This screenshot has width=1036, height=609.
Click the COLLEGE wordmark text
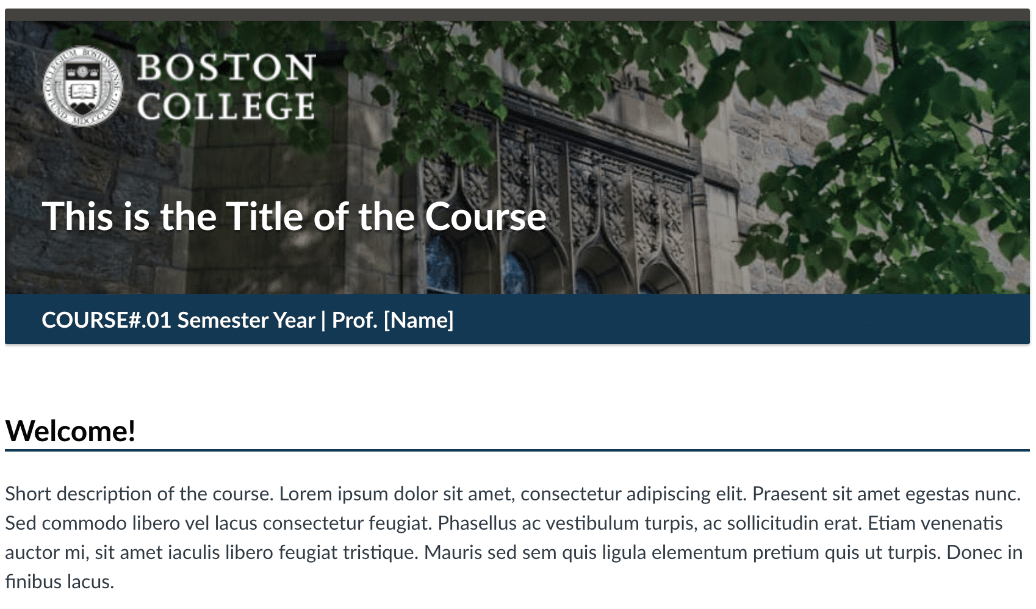click(x=226, y=107)
